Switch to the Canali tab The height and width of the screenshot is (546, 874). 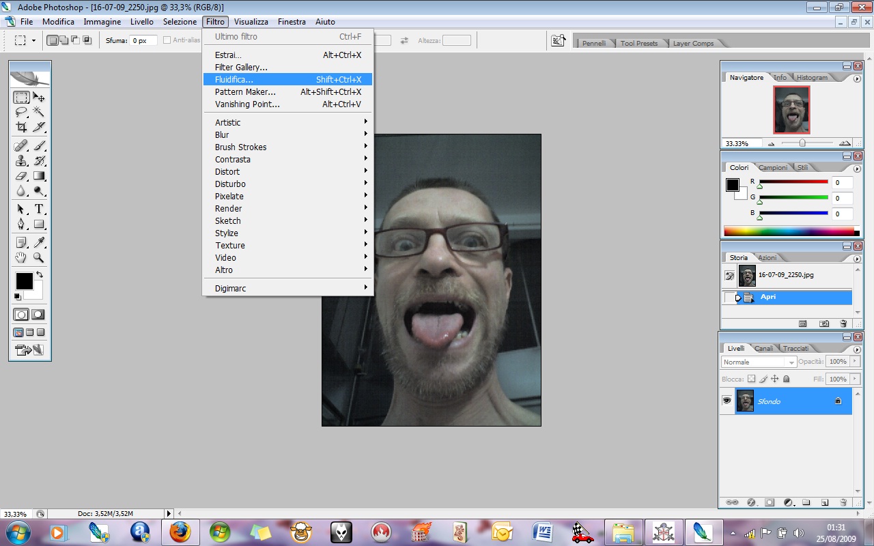point(764,348)
